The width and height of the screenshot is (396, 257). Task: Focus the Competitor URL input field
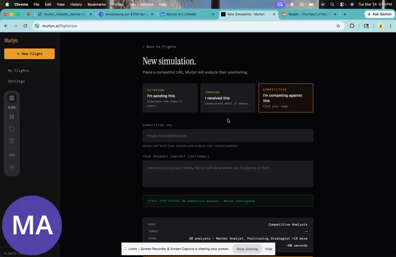[x=228, y=136]
